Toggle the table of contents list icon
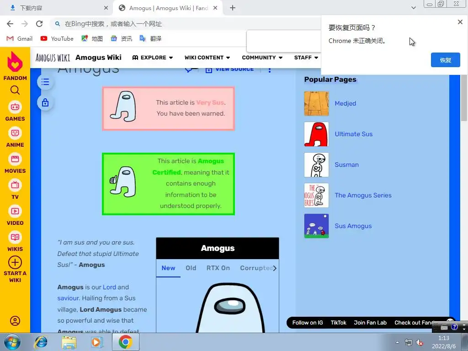This screenshot has width=468, height=351. [45, 82]
